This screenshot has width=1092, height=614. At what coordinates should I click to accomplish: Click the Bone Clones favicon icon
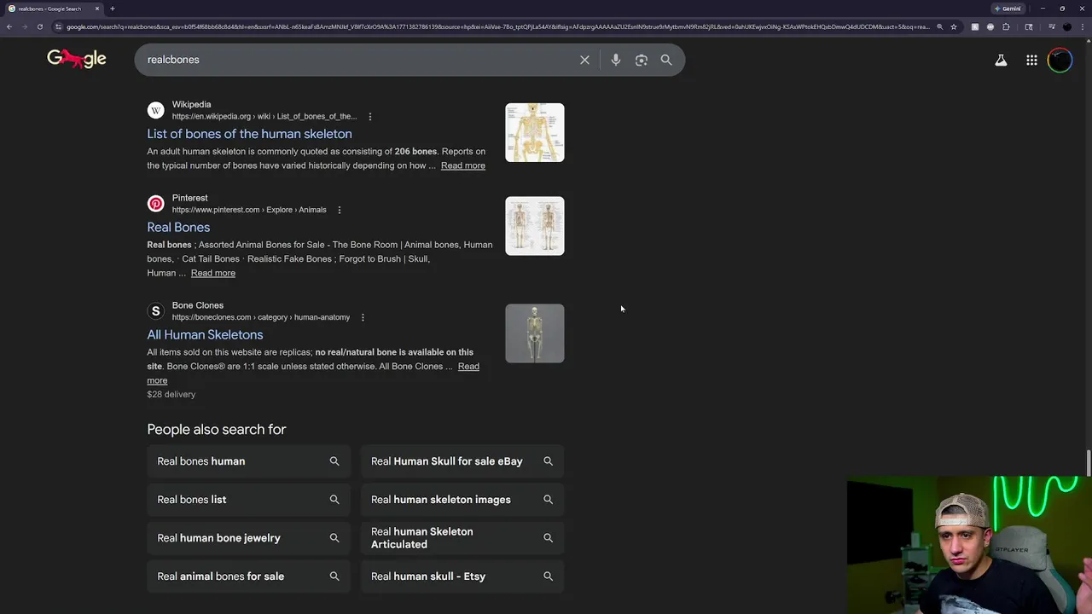click(155, 311)
